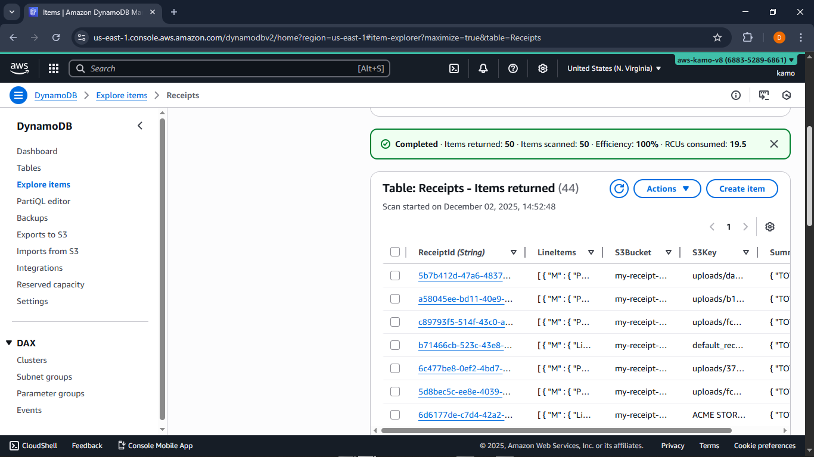Collapse the DAX section
Viewport: 814px width, 457px height.
coord(8,343)
